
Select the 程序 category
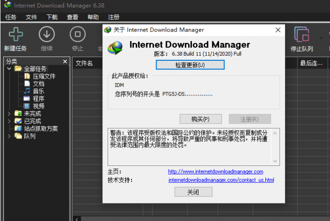[39, 98]
